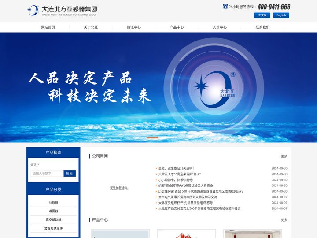Viewport: 317px width, 238px height.
Task: Select the orange active banner slide indicator
Action: [152, 138]
